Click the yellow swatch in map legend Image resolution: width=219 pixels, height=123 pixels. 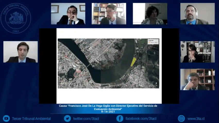(x=149, y=43)
